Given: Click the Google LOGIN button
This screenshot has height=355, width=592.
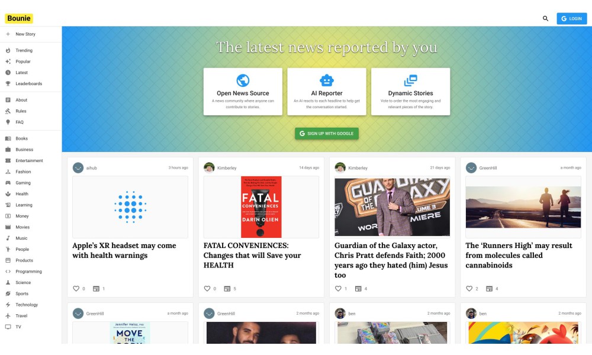Looking at the screenshot, I should pos(572,18).
